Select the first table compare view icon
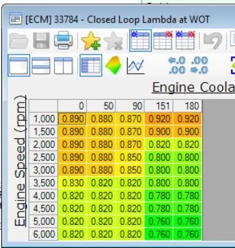 tap(140, 40)
